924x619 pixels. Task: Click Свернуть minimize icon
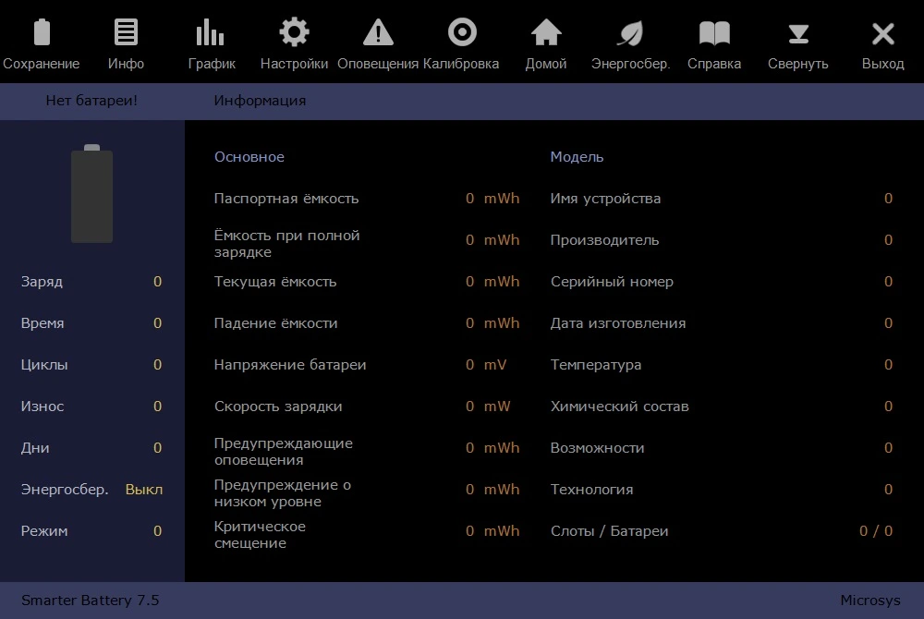pos(798,33)
